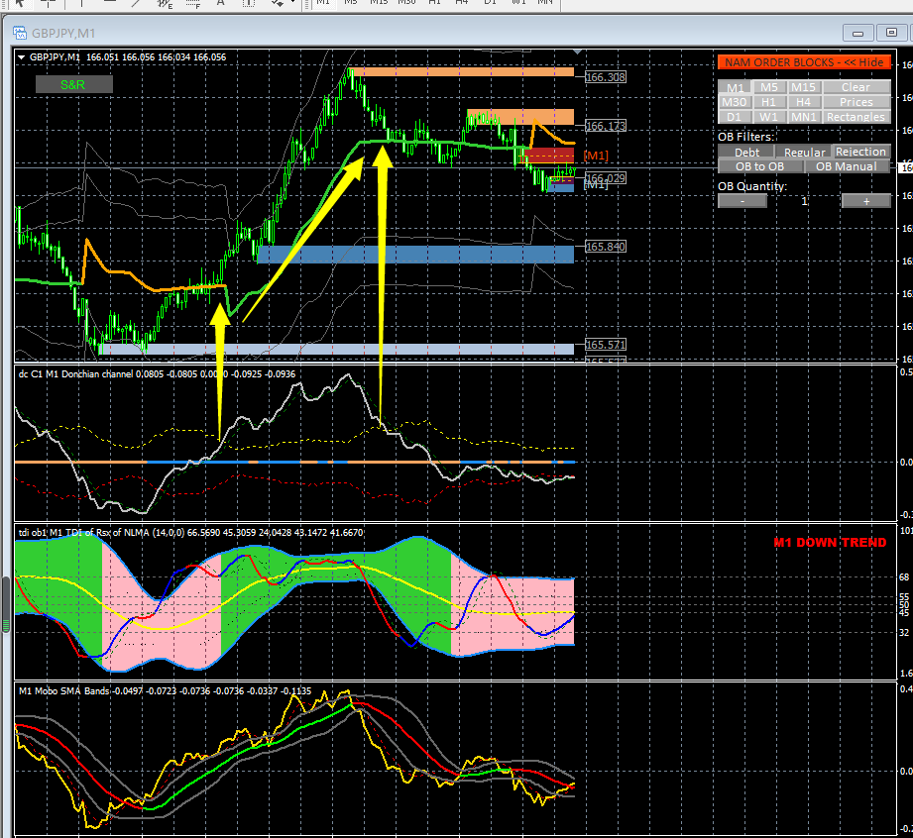
Task: Select the M5 order block timeframe
Action: [769, 87]
